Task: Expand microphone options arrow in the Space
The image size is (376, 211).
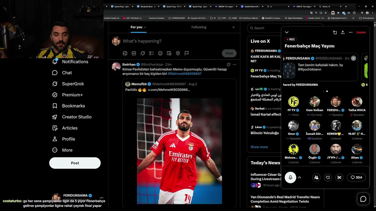Action: (x=300, y=177)
